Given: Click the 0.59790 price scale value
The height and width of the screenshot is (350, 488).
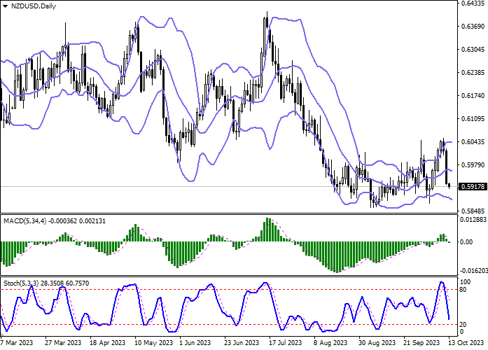Looking at the screenshot, I should click(x=473, y=164).
